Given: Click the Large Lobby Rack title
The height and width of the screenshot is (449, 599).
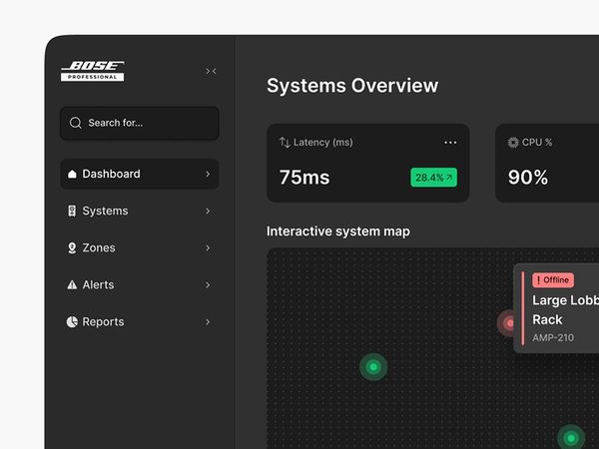Looking at the screenshot, I should point(566,310).
